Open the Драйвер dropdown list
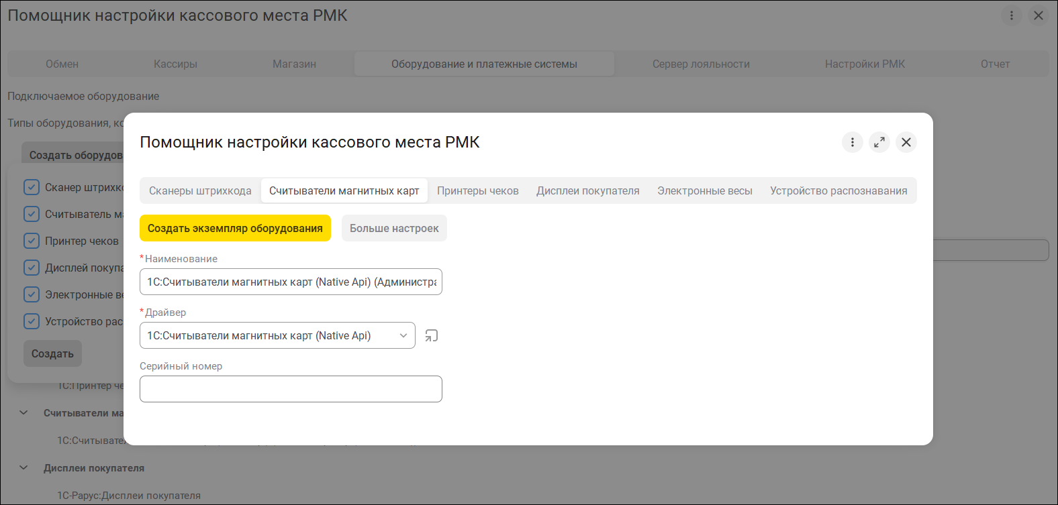Viewport: 1058px width, 505px height. [403, 335]
